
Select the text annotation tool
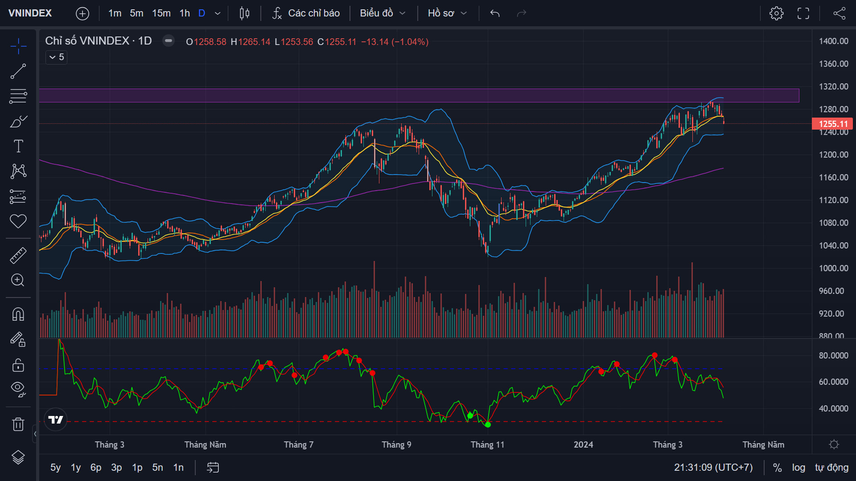point(18,146)
